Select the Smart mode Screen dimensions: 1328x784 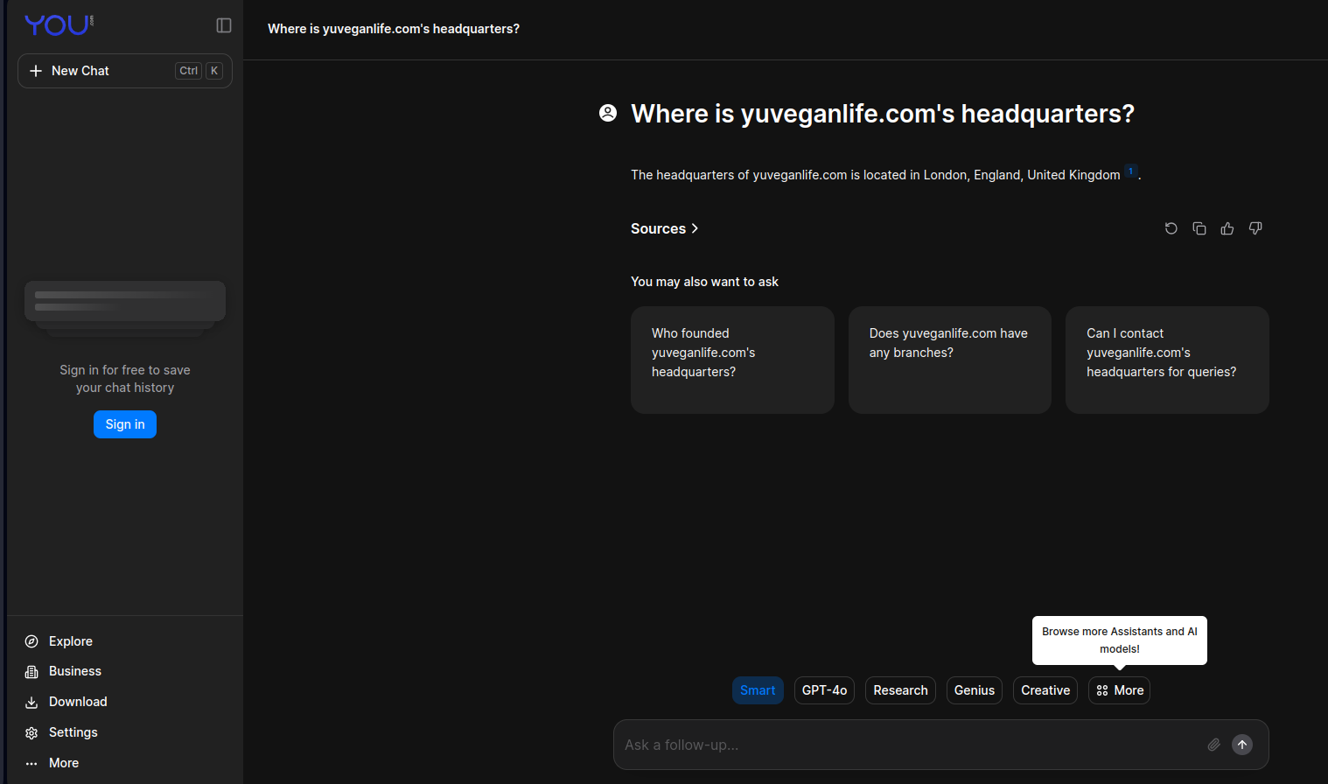click(x=758, y=690)
